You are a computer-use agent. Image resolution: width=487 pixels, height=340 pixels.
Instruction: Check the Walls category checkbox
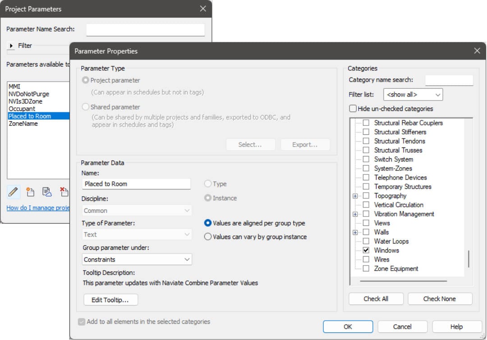pyautogui.click(x=366, y=232)
